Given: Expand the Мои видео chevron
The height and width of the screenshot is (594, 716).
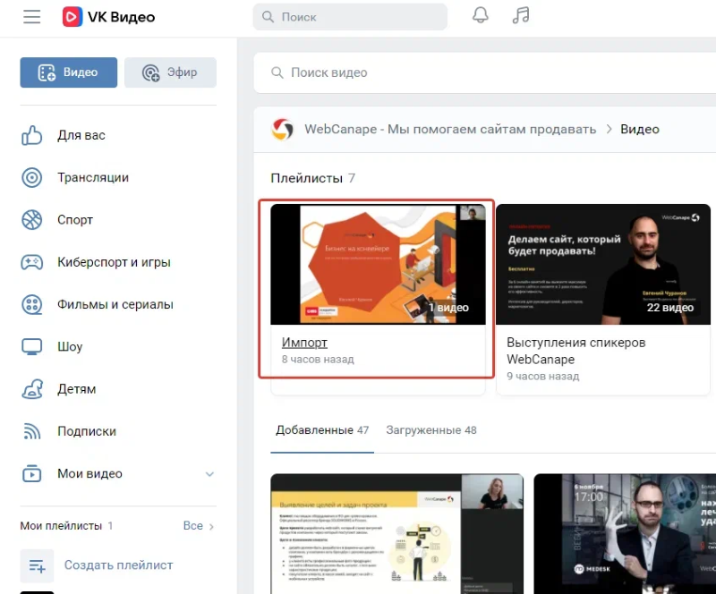Looking at the screenshot, I should click(209, 474).
